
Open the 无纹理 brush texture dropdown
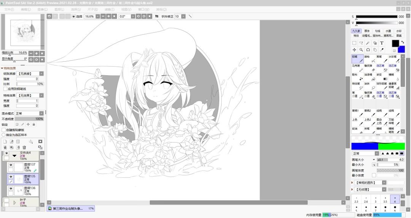(384, 189)
